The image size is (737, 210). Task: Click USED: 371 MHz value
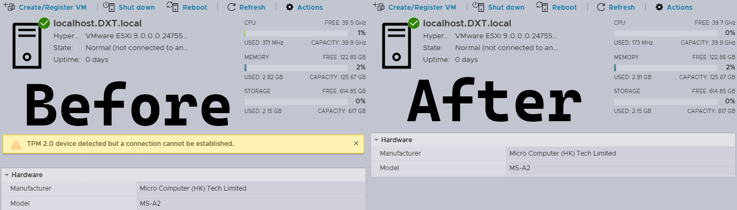(x=264, y=43)
